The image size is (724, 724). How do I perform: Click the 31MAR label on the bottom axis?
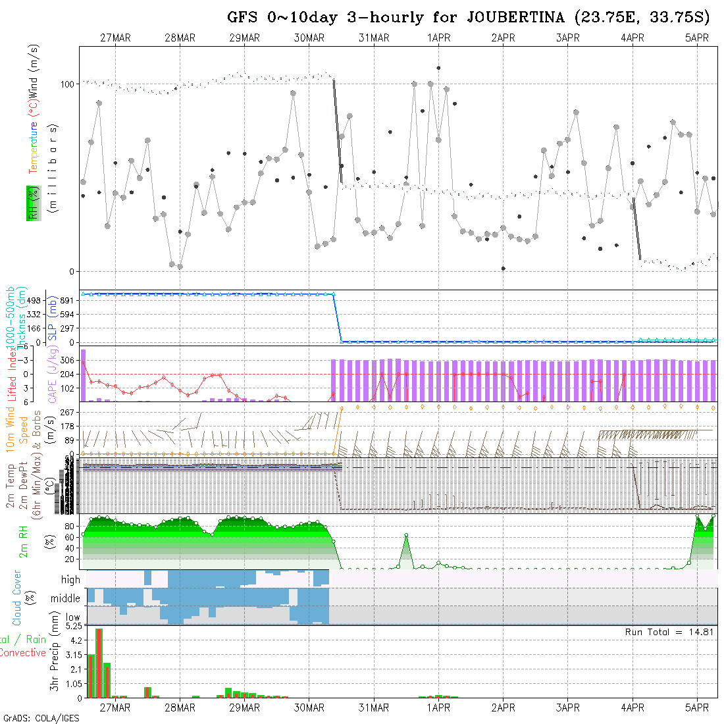[x=374, y=708]
